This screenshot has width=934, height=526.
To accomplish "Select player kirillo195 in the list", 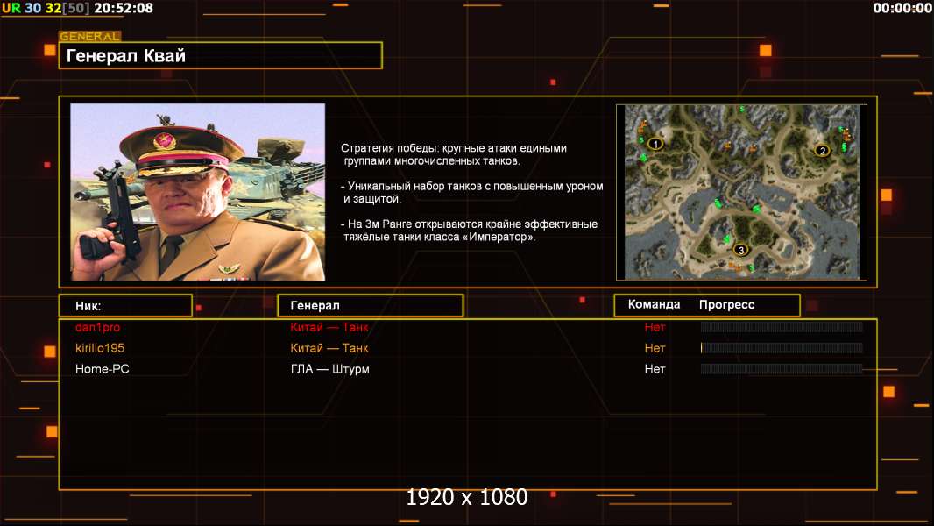I will point(100,348).
